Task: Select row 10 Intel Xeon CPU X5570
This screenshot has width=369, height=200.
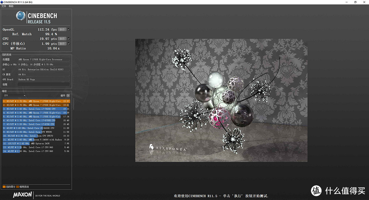Action: pyautogui.click(x=37, y=136)
